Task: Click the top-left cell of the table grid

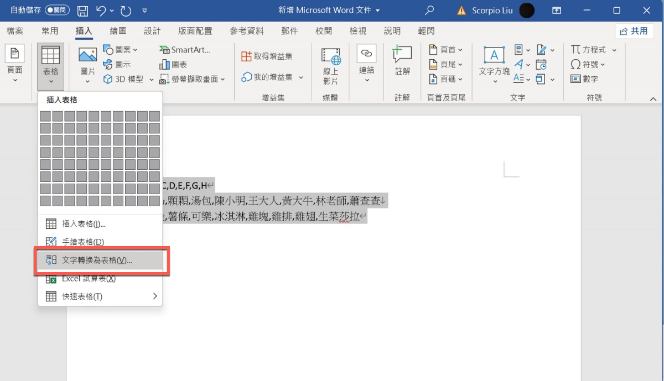Action: (x=46, y=116)
